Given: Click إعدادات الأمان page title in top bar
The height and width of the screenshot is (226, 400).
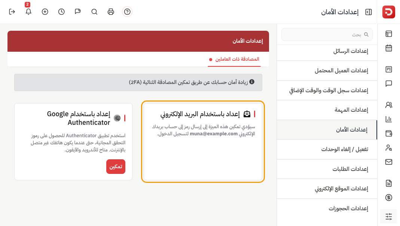Looking at the screenshot, I should click(x=339, y=12).
